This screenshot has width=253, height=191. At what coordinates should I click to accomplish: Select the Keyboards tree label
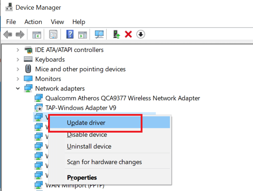tap(50, 59)
